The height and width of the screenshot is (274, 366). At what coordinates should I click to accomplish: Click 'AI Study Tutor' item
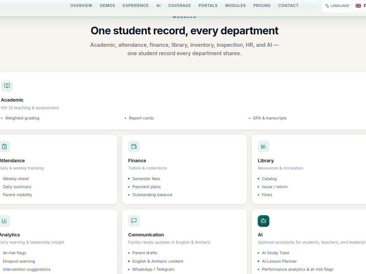pos(276,253)
